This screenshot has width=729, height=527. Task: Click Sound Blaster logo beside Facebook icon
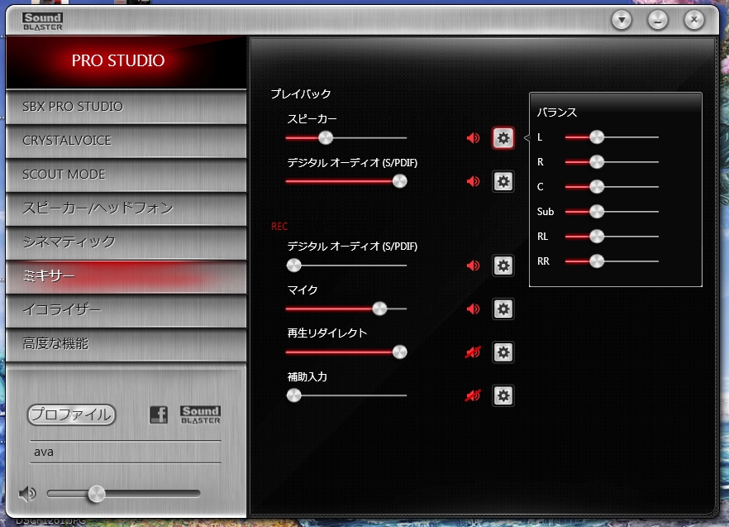(x=200, y=414)
